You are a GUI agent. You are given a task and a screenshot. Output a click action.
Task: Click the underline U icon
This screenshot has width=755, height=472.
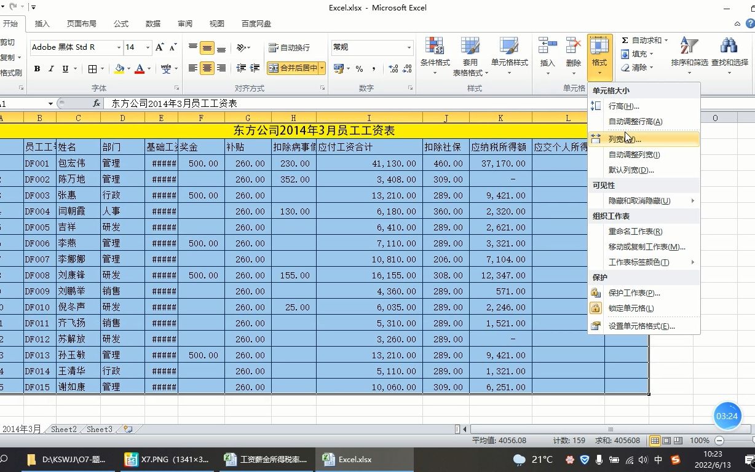(x=65, y=68)
